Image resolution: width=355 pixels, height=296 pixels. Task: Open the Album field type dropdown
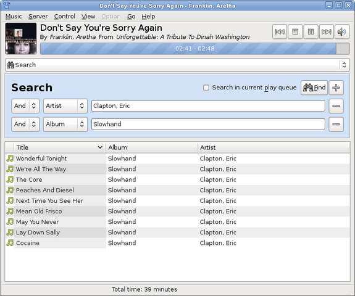click(65, 124)
